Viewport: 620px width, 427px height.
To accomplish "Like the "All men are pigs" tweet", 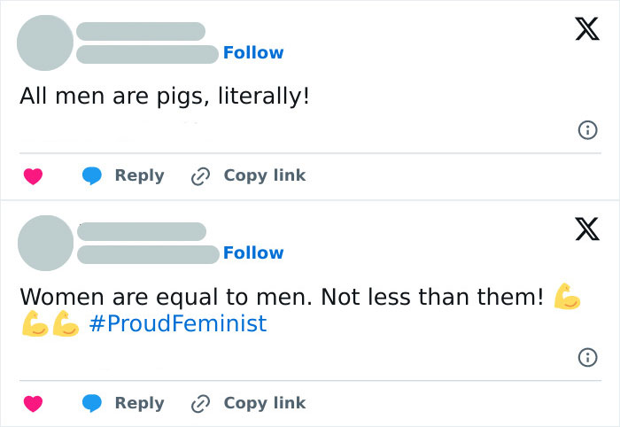I will (33, 176).
